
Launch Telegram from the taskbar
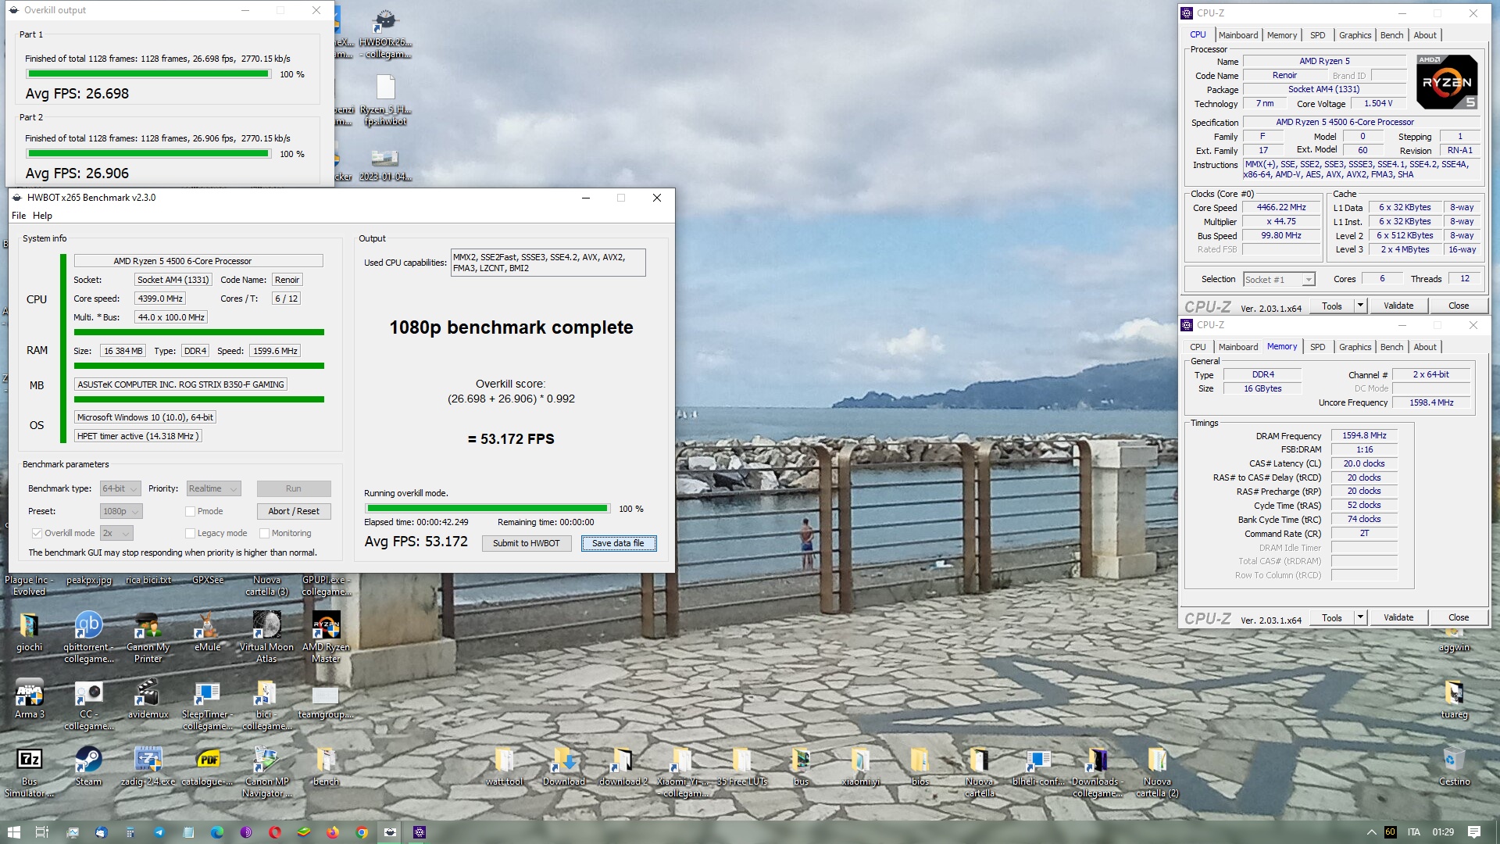pyautogui.click(x=159, y=832)
